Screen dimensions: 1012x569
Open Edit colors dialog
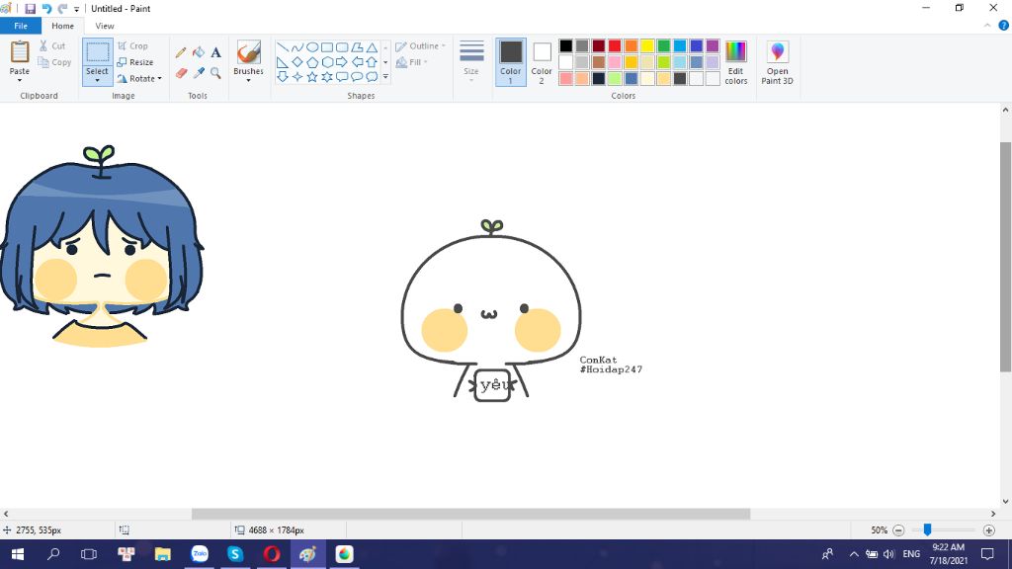735,62
